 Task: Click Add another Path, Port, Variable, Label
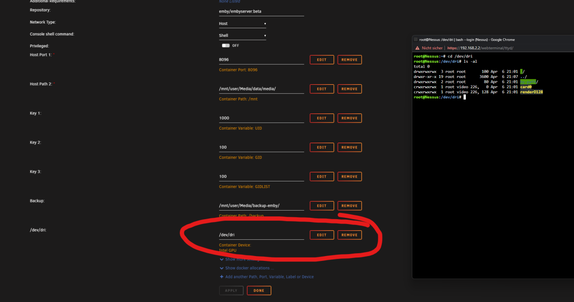268,277
